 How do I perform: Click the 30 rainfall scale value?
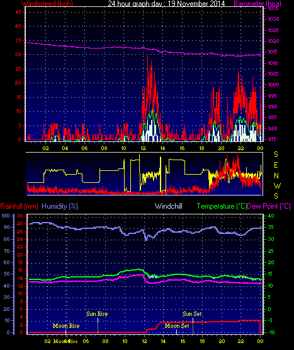point(20,216)
